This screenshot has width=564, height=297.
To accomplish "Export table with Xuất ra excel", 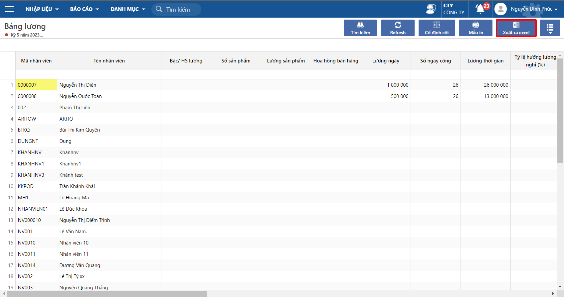I will coord(516,28).
